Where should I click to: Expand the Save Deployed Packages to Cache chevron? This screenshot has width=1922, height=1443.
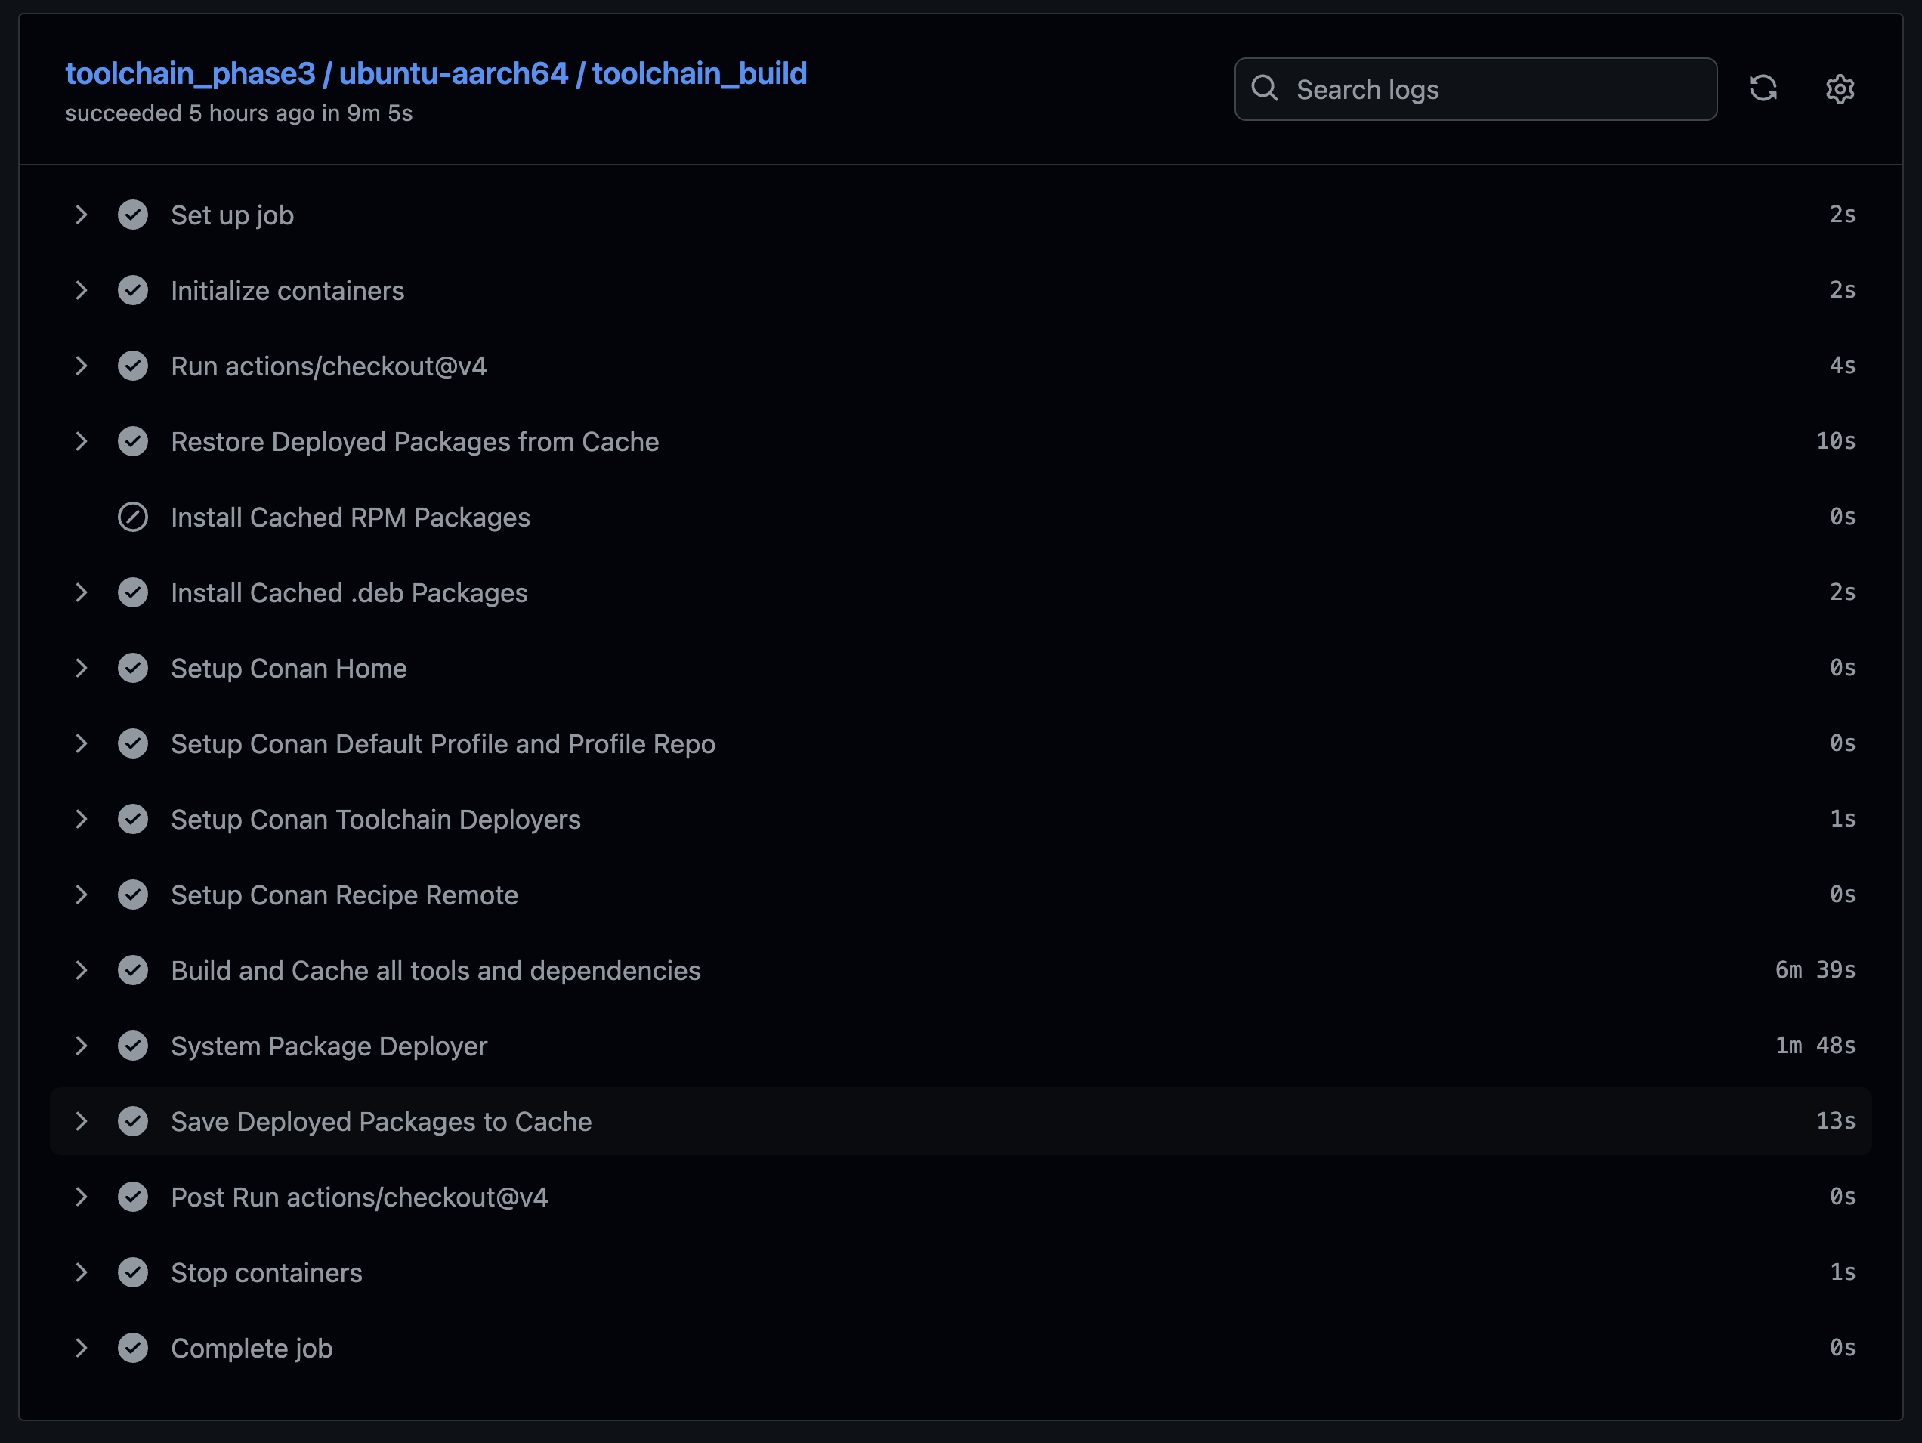click(x=81, y=1122)
